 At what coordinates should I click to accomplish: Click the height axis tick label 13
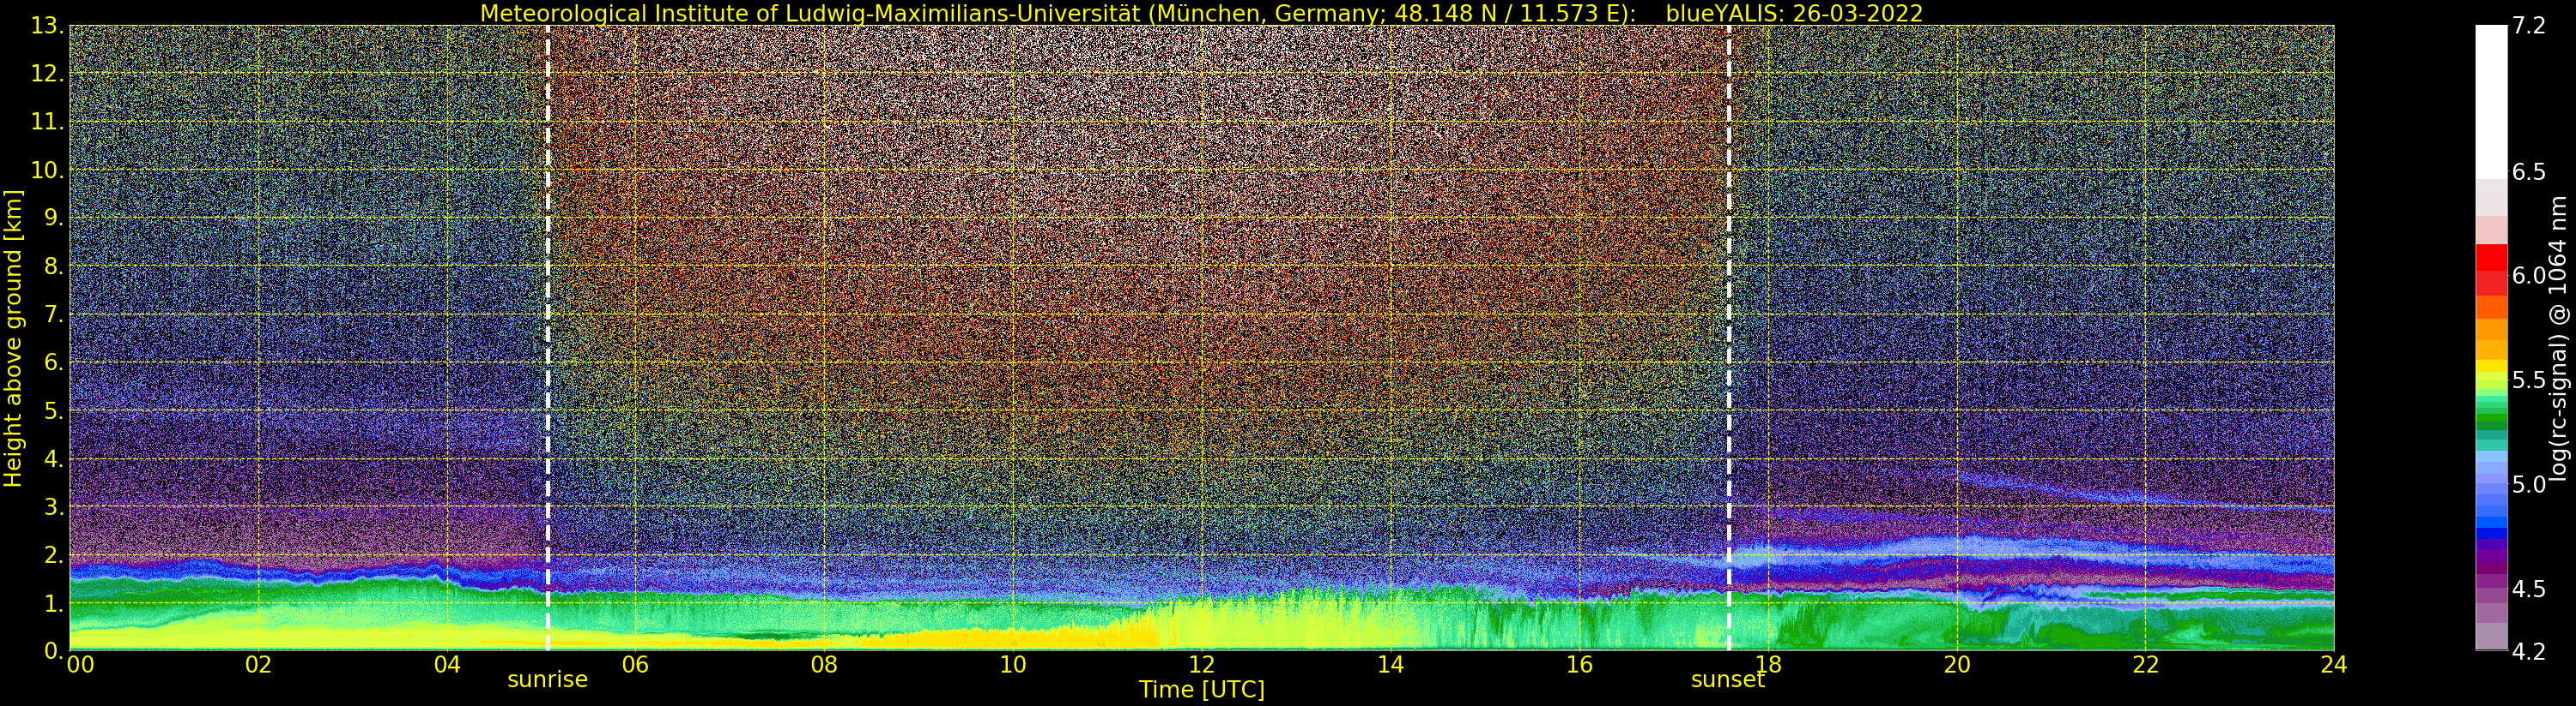pos(47,26)
